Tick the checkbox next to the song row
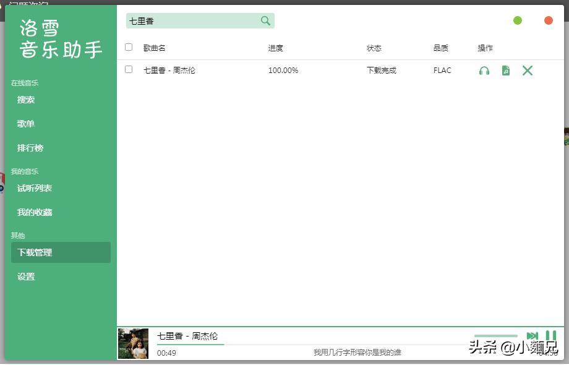Image resolution: width=569 pixels, height=365 pixels. coord(129,71)
